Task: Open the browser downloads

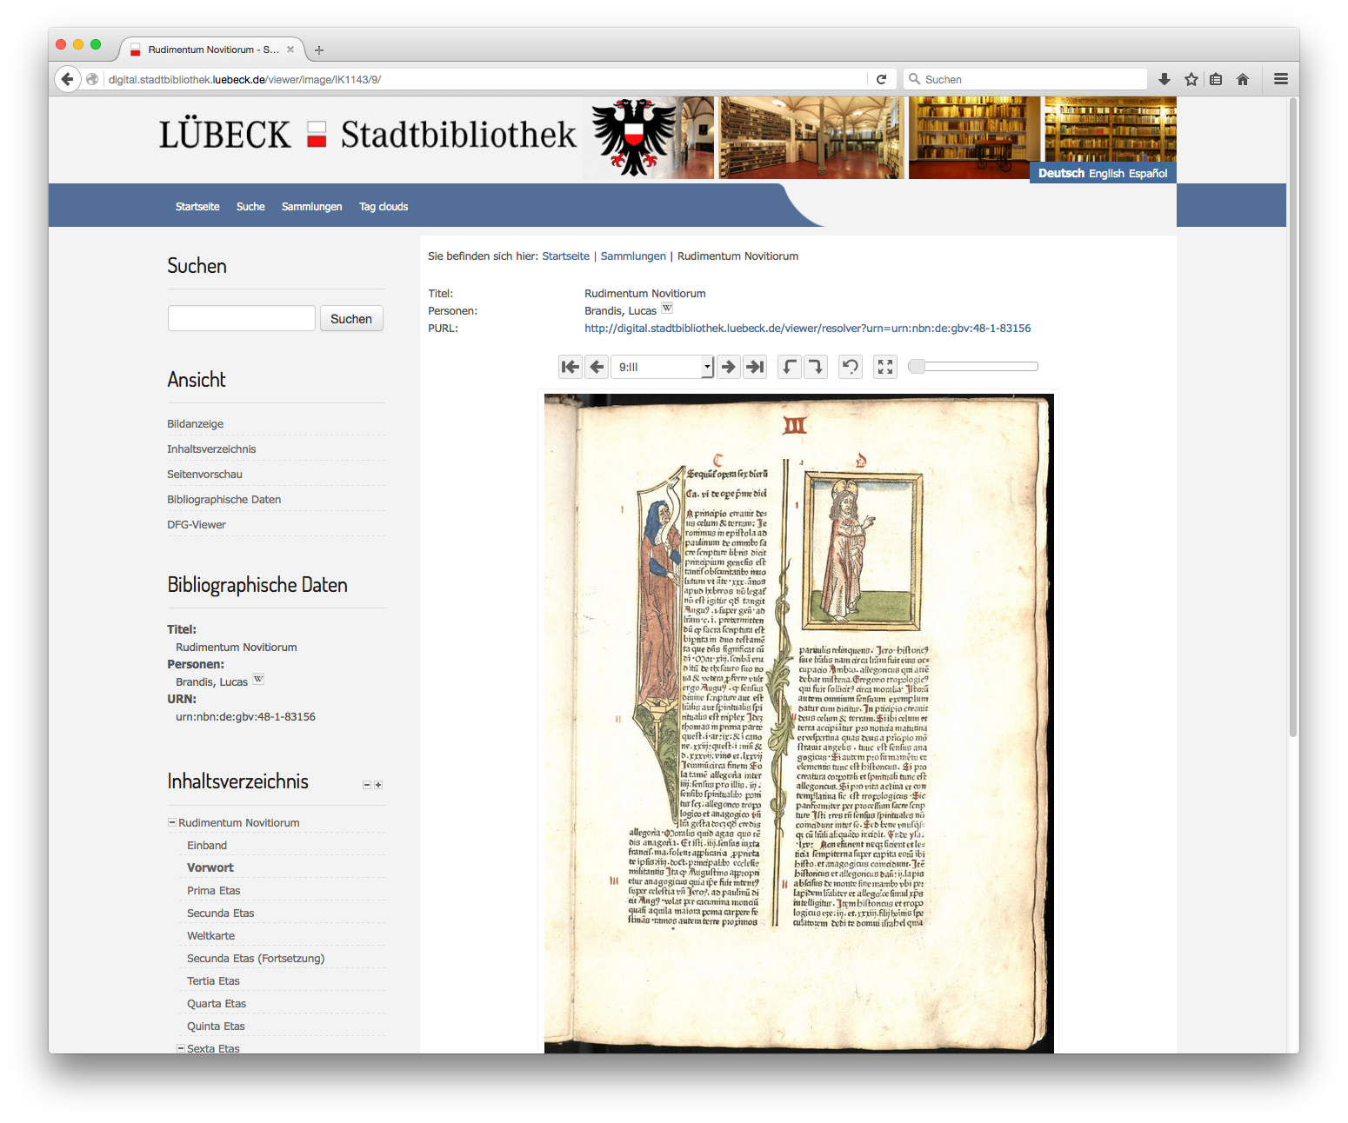Action: [x=1164, y=79]
